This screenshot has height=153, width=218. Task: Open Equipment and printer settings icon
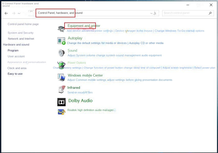click(61, 28)
